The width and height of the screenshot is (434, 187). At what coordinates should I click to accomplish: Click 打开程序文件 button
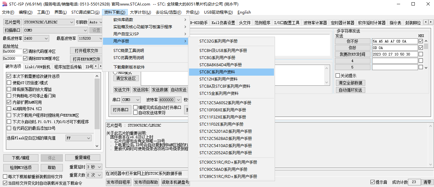coord(86,51)
